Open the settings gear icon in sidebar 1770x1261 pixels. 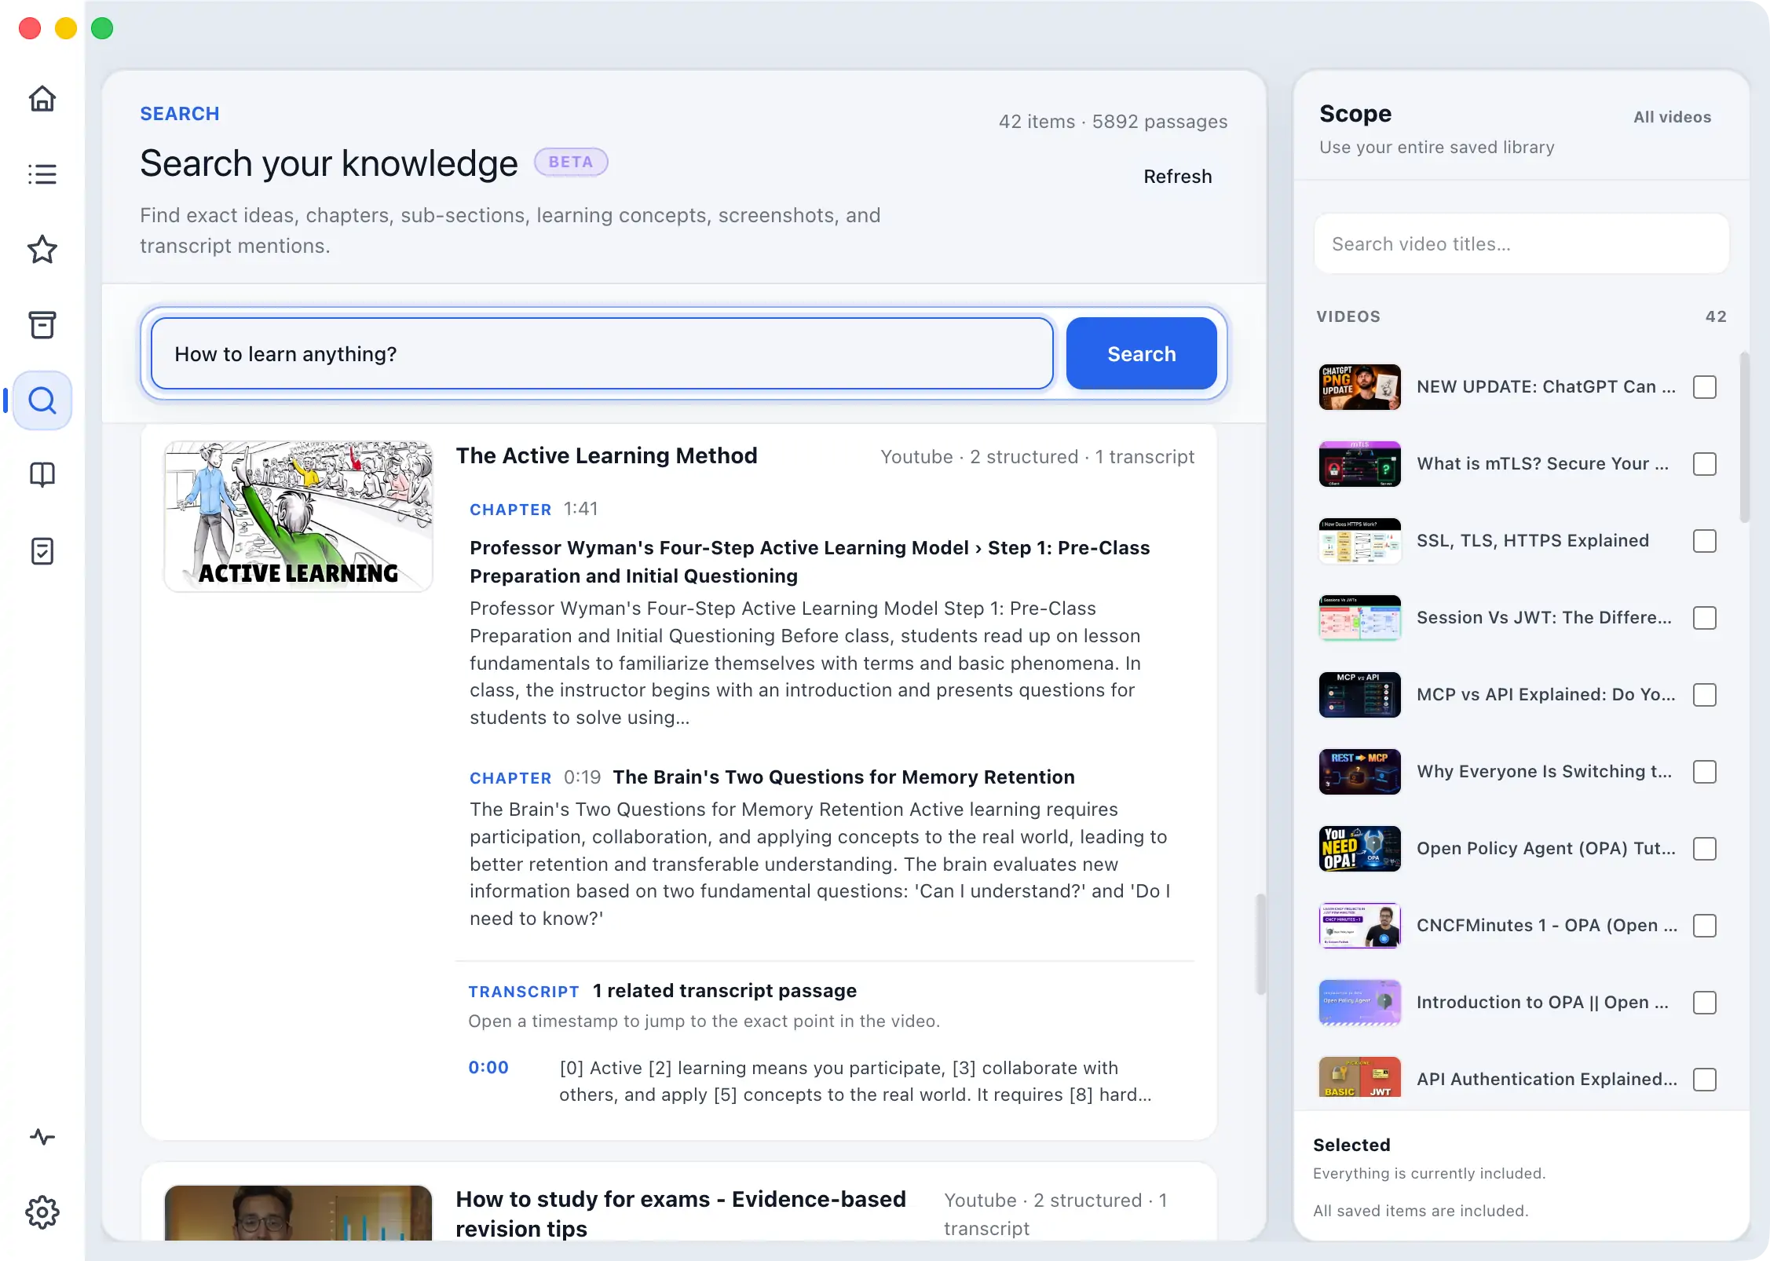[42, 1212]
